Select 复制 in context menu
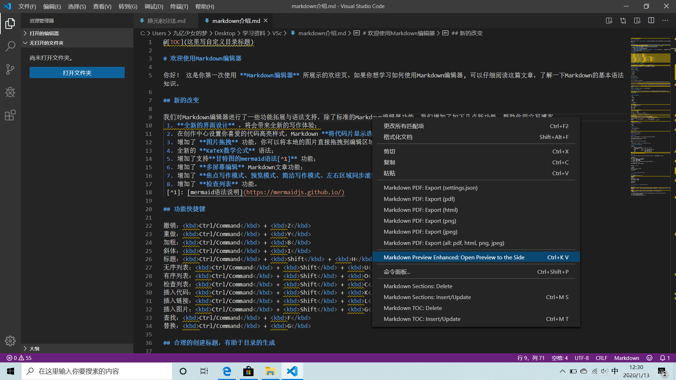This screenshot has width=676, height=380. pos(476,162)
